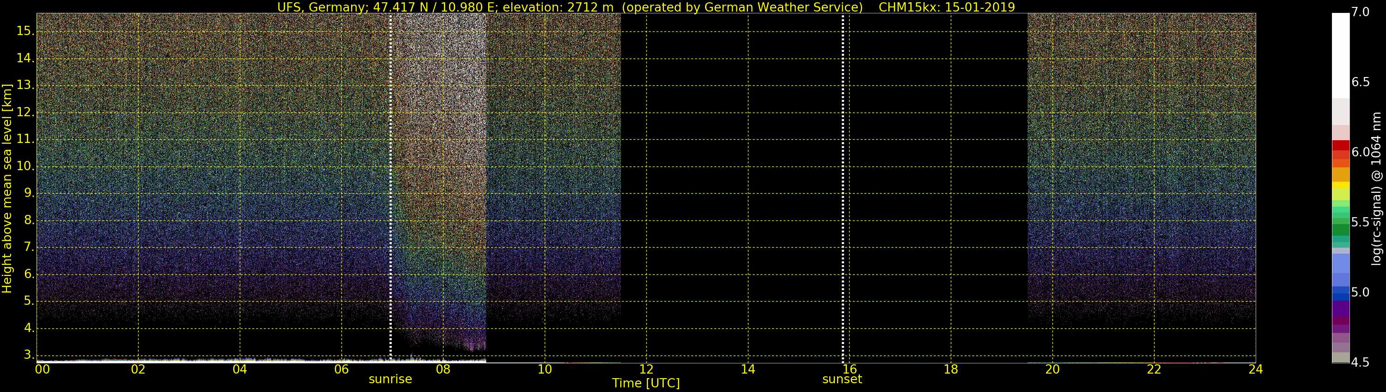Click the '16' time axis tick label
The width and height of the screenshot is (1386, 392).
[x=850, y=369]
